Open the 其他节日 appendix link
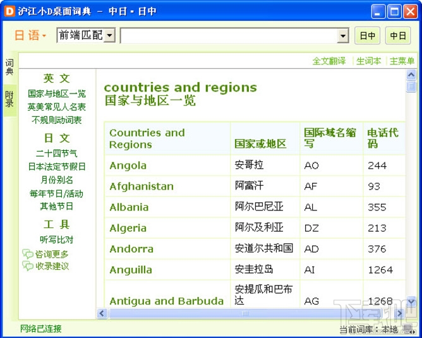The width and height of the screenshot is (422, 338). [56, 207]
